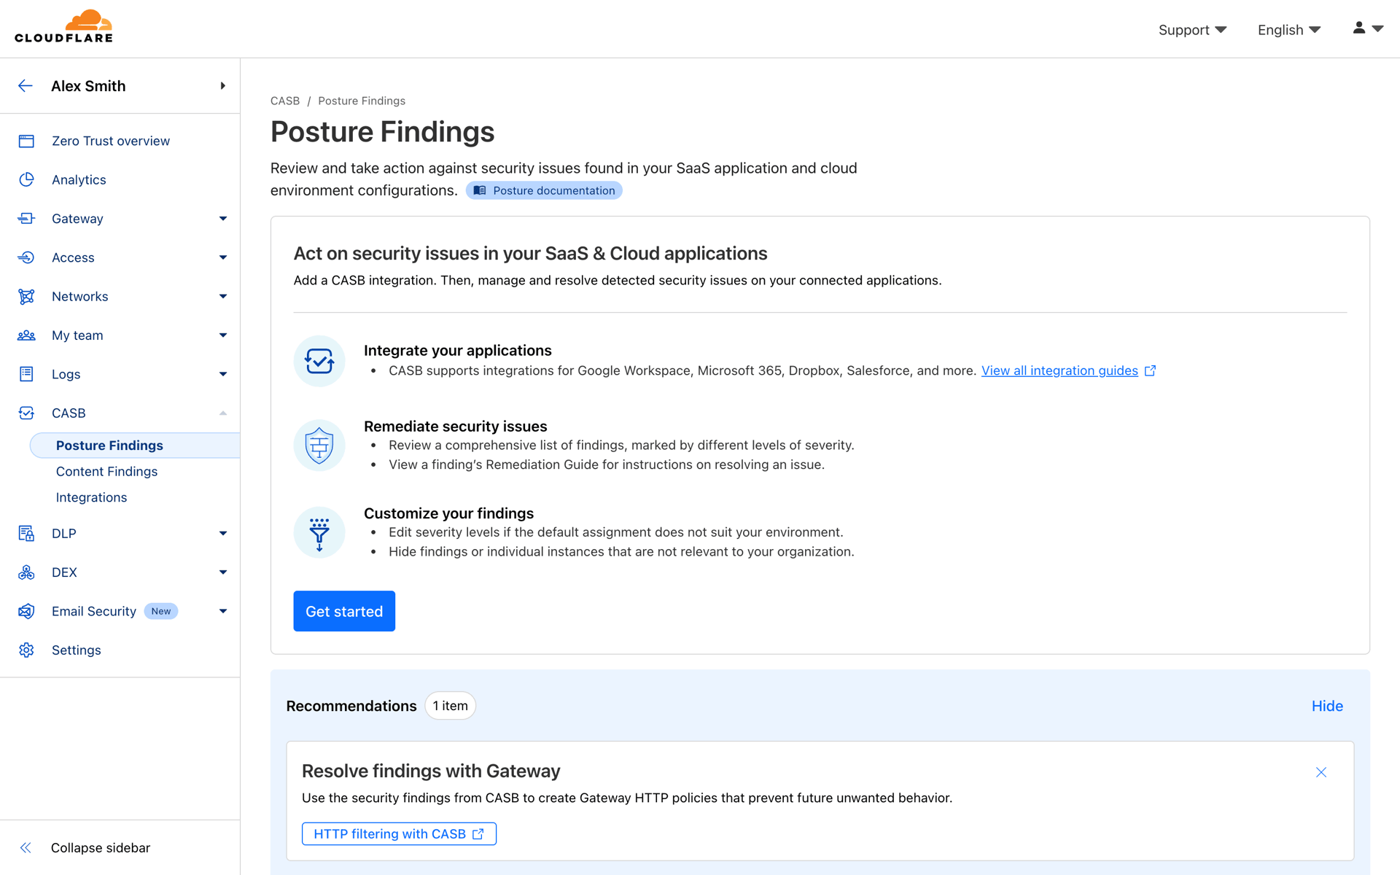This screenshot has height=875, width=1400.
Task: Open the user account profile icon
Action: coord(1359,28)
